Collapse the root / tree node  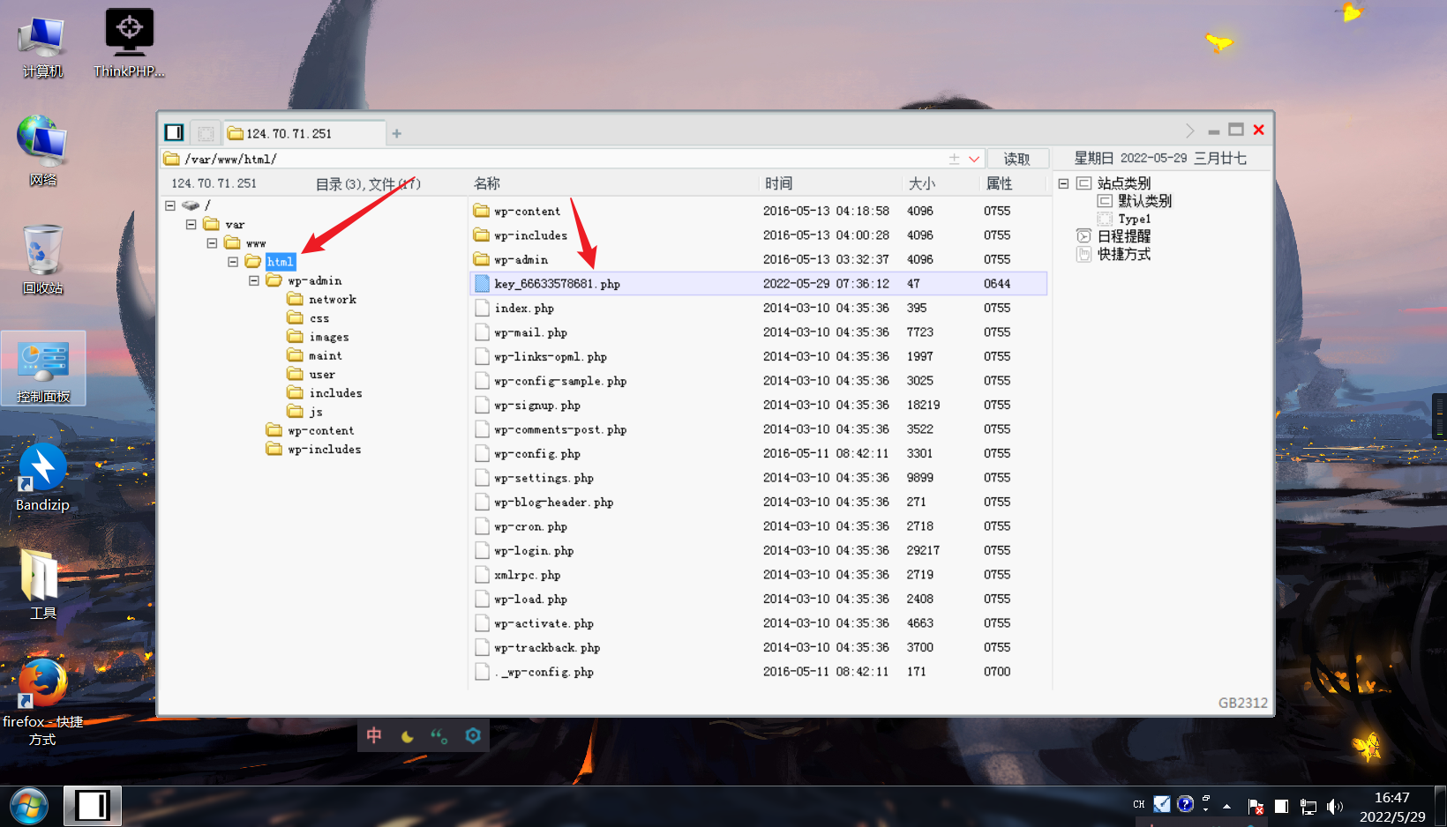[170, 205]
